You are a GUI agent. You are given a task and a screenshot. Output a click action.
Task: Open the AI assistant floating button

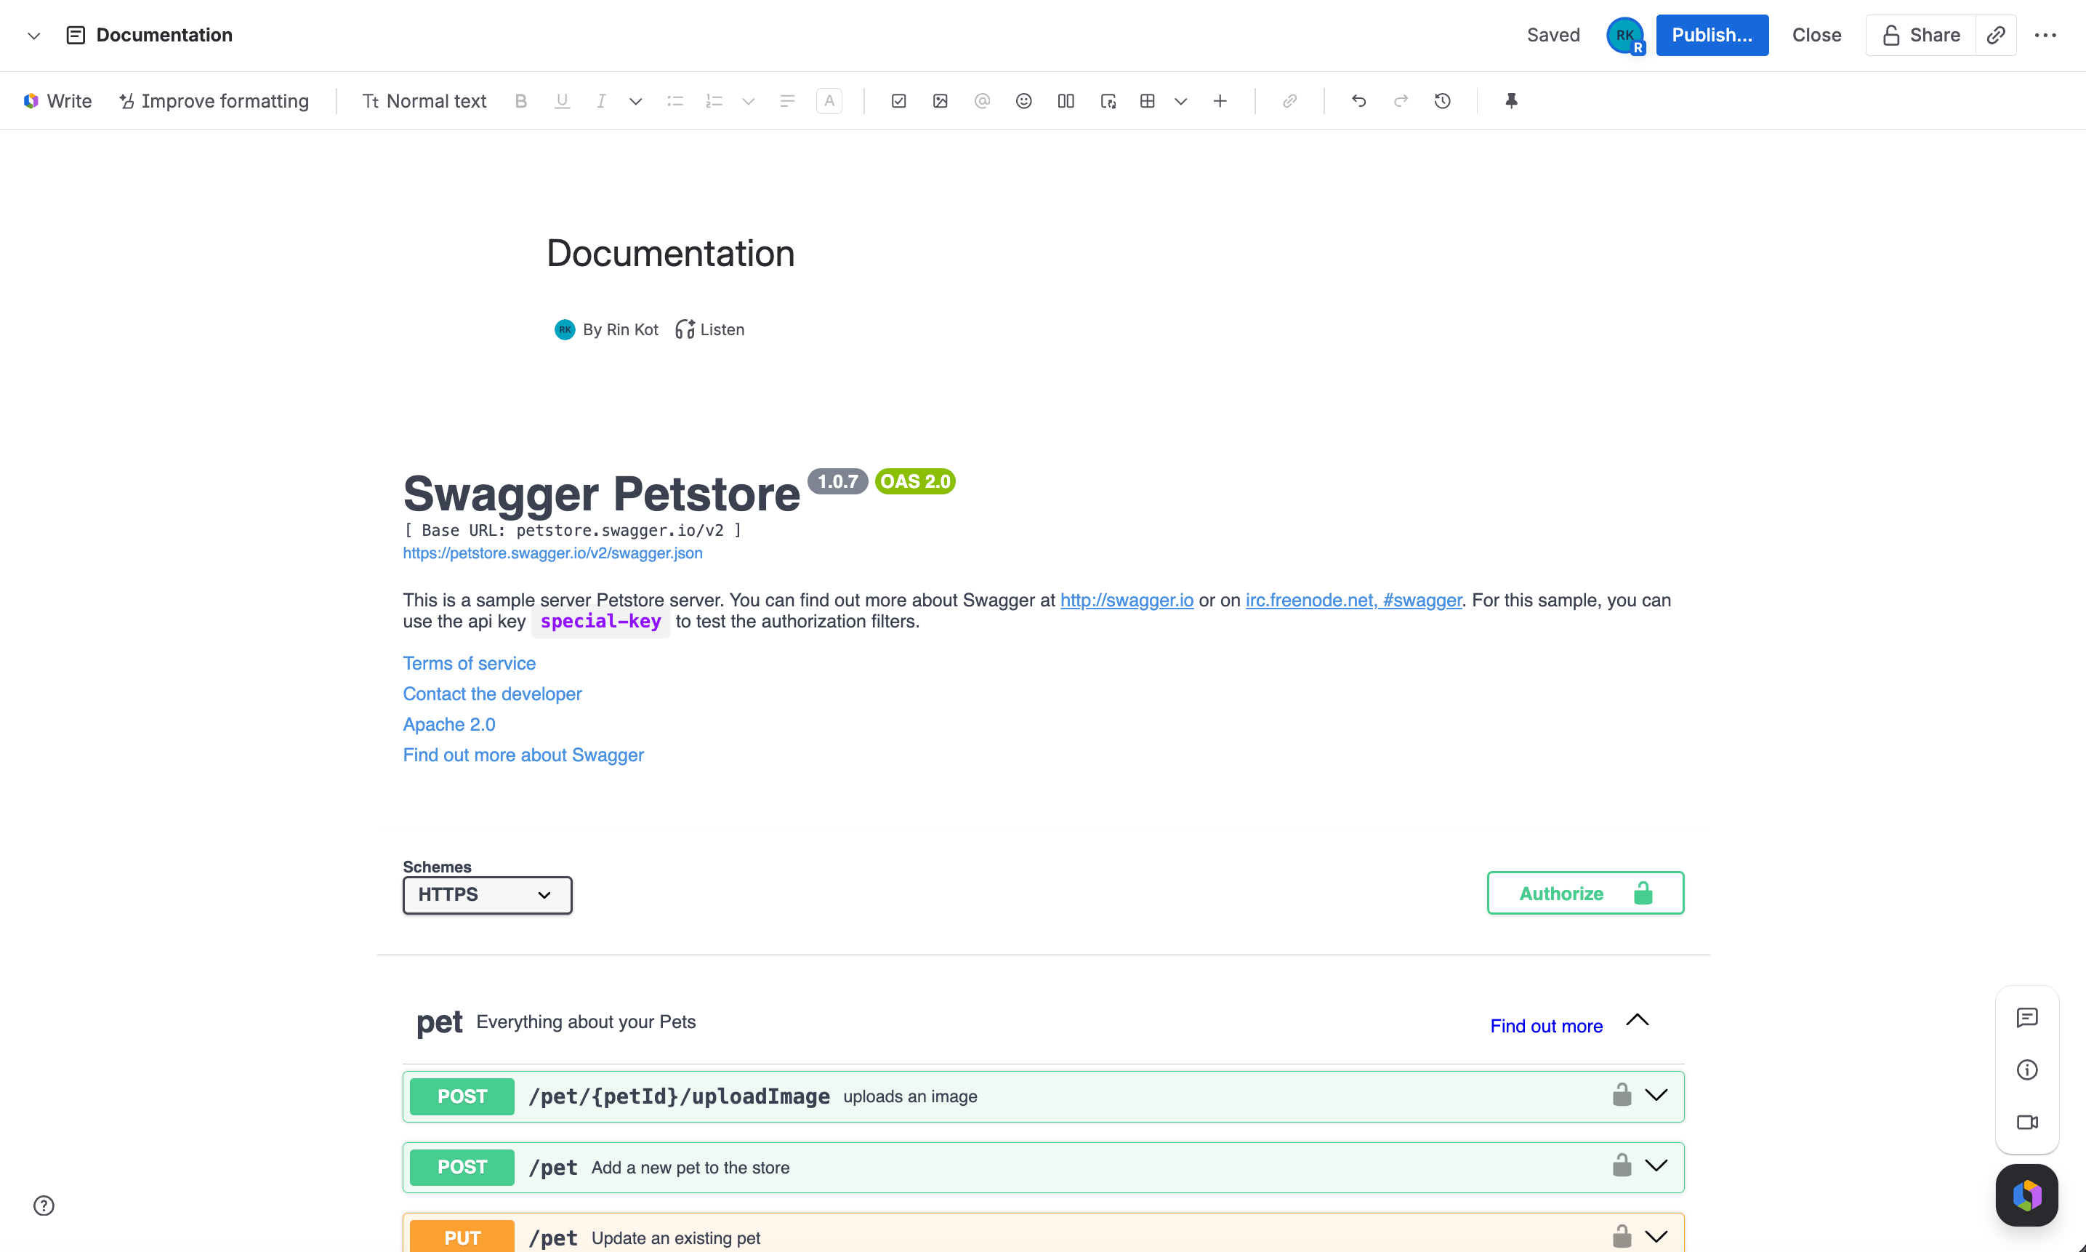pos(2027,1195)
